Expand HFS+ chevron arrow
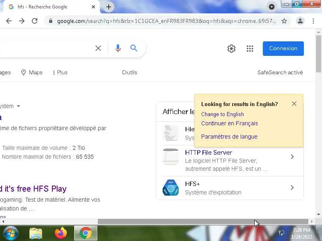Screen dimensions: 322x241 (292, 188)
